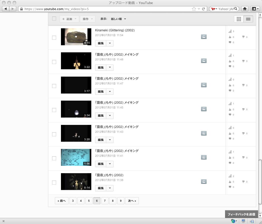Expand edit options arrow for 11:43 video

110,140
